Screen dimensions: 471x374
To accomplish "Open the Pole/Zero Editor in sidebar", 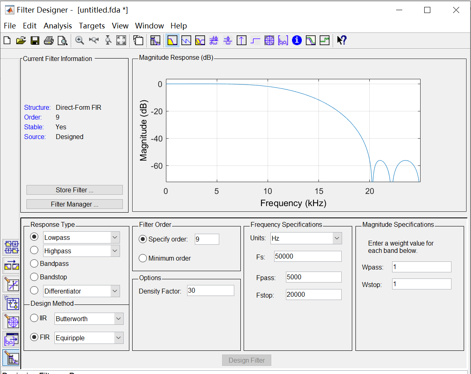I will (11, 321).
